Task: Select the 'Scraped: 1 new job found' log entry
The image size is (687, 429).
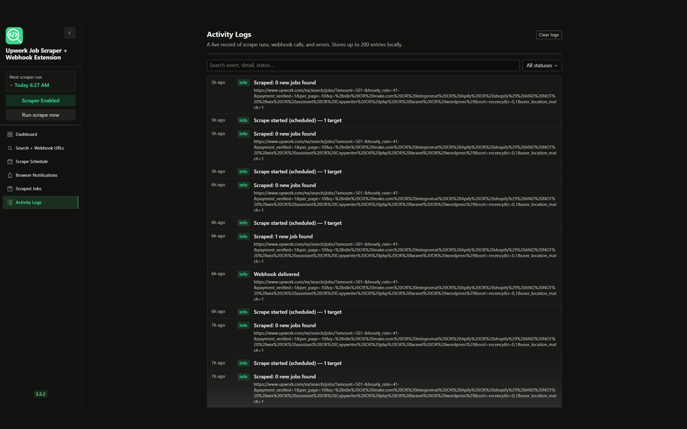Action: point(384,249)
